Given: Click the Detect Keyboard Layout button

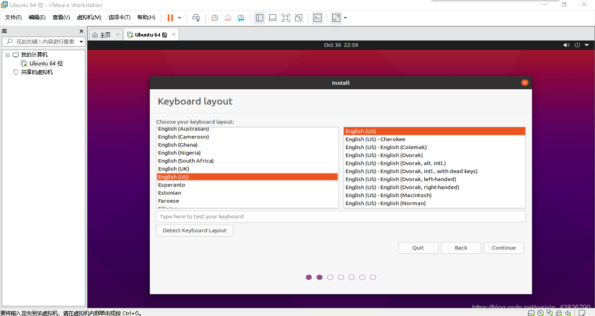Looking at the screenshot, I should [195, 231].
